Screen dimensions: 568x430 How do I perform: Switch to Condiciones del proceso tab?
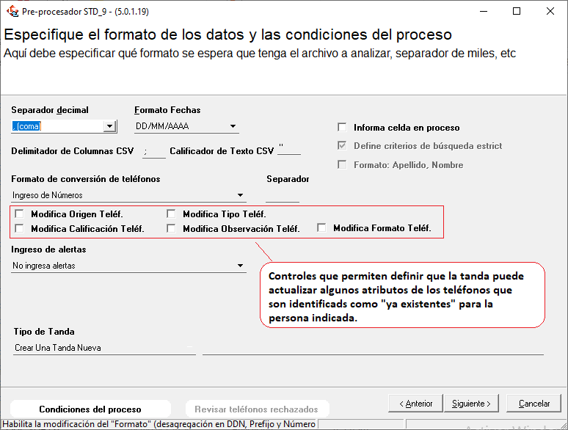90,409
